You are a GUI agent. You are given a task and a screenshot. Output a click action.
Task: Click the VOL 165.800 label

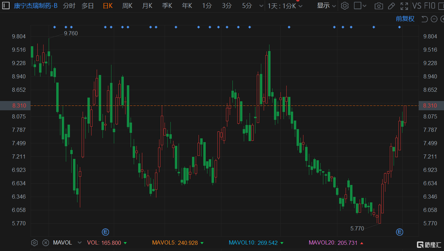tap(107, 243)
